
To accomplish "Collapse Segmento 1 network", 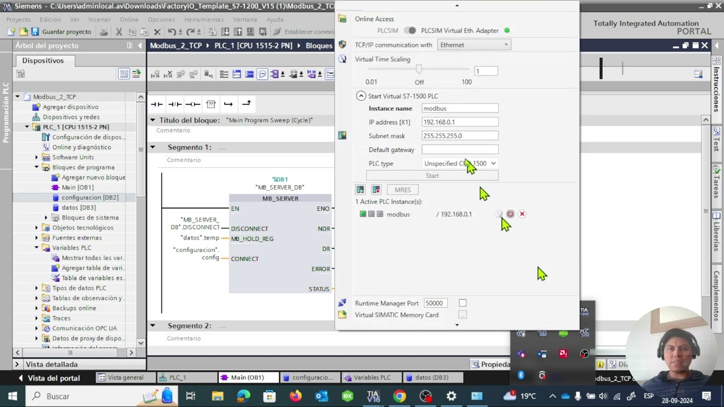I will click(x=152, y=147).
